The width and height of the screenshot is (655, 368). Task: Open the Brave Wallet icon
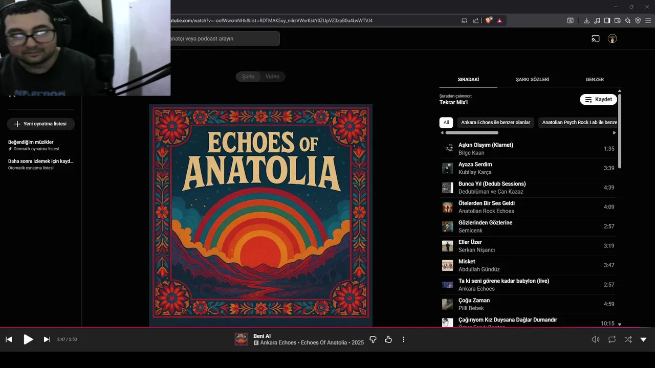pos(618,20)
